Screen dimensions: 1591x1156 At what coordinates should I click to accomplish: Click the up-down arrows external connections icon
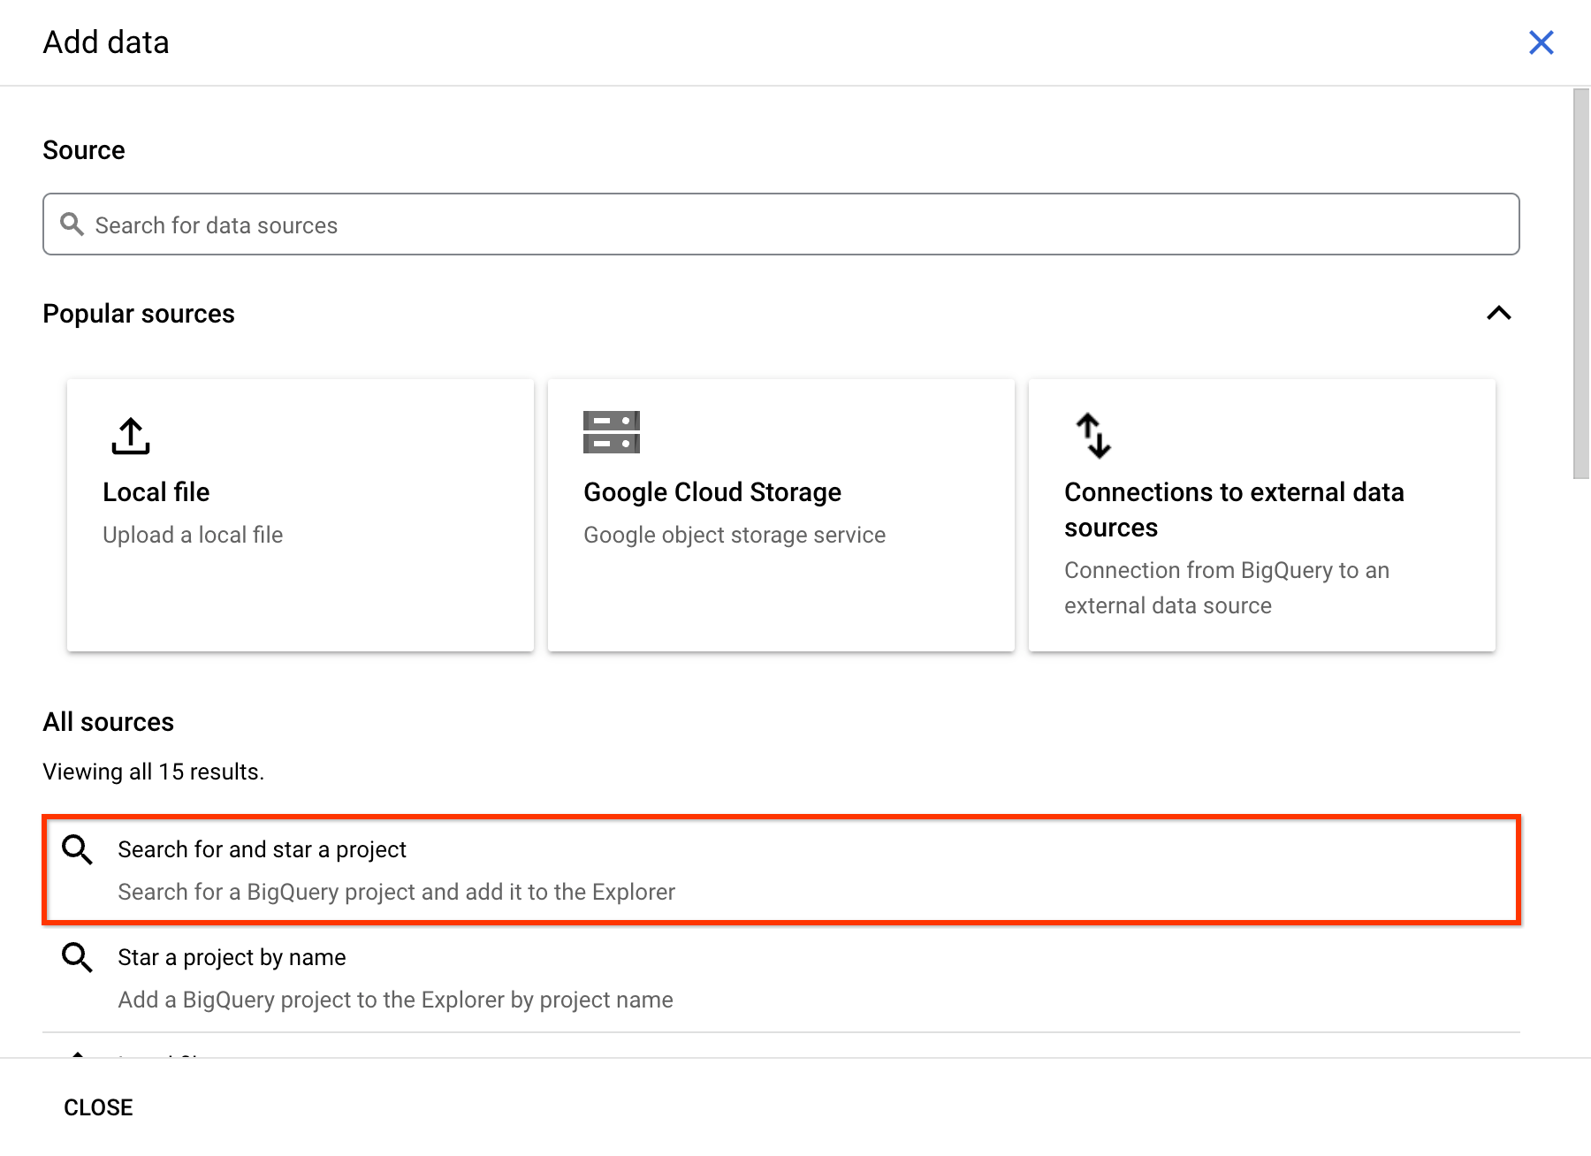click(1093, 436)
